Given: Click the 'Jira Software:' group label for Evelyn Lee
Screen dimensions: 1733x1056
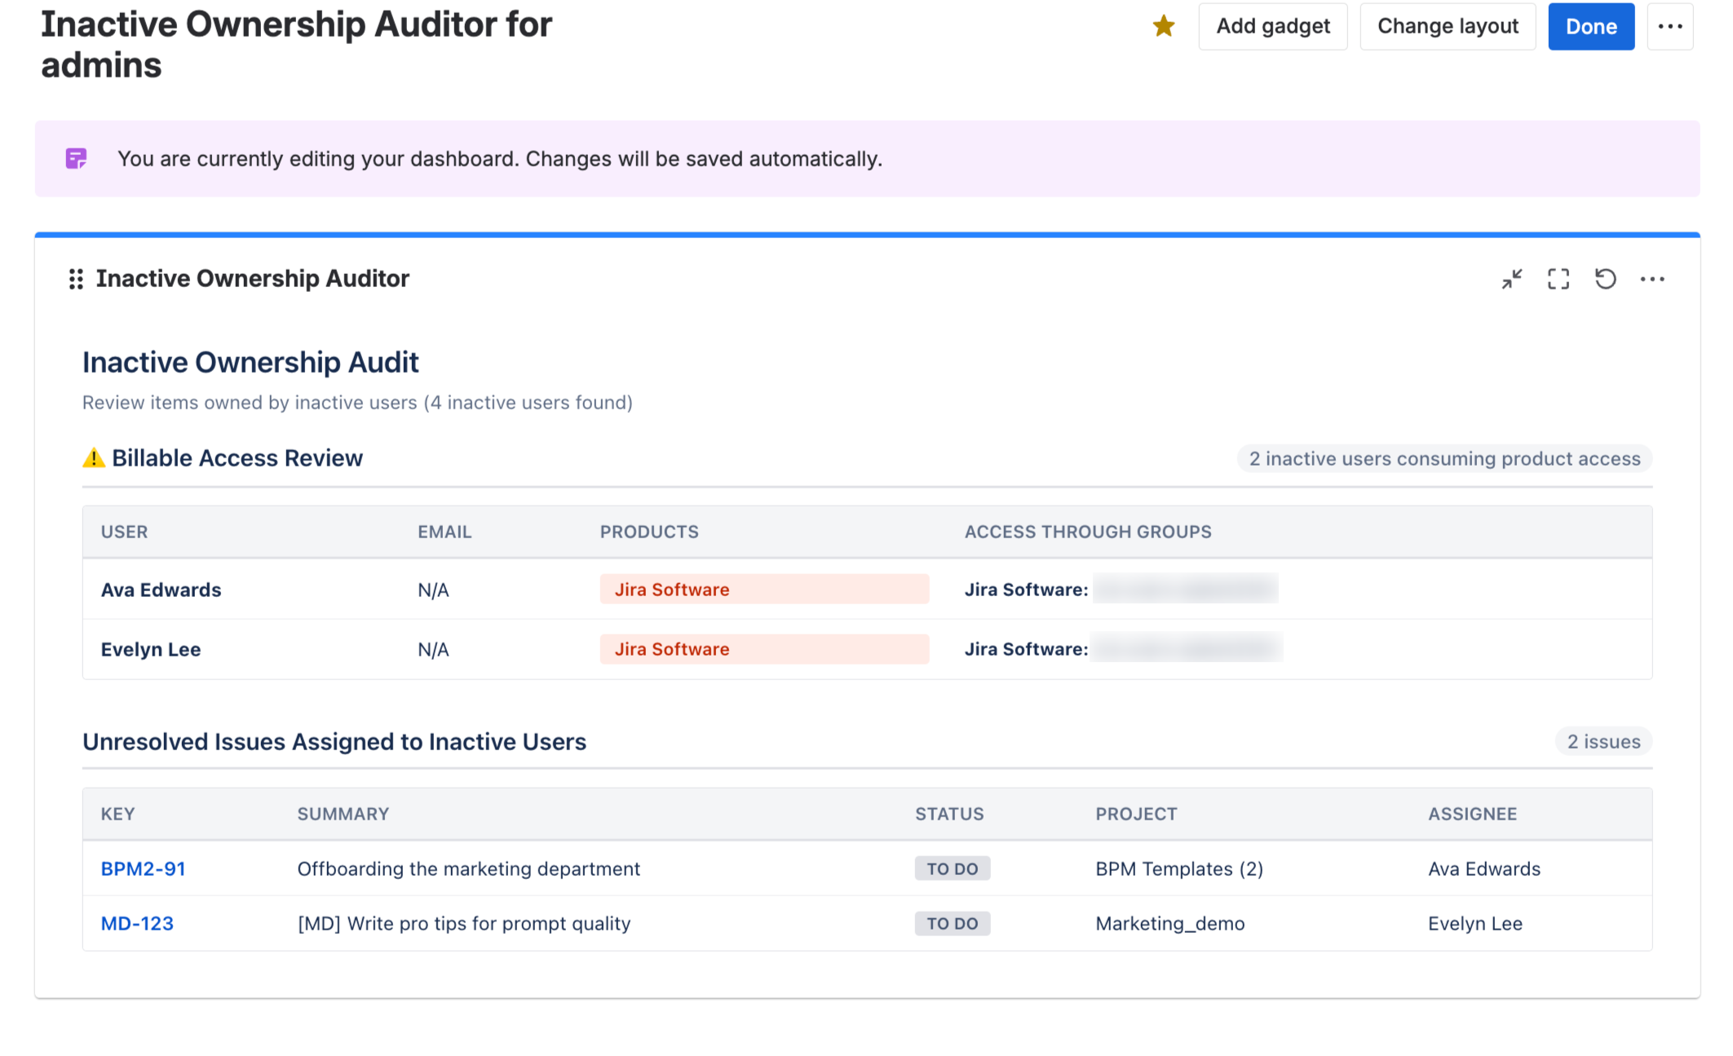Looking at the screenshot, I should [x=1026, y=649].
